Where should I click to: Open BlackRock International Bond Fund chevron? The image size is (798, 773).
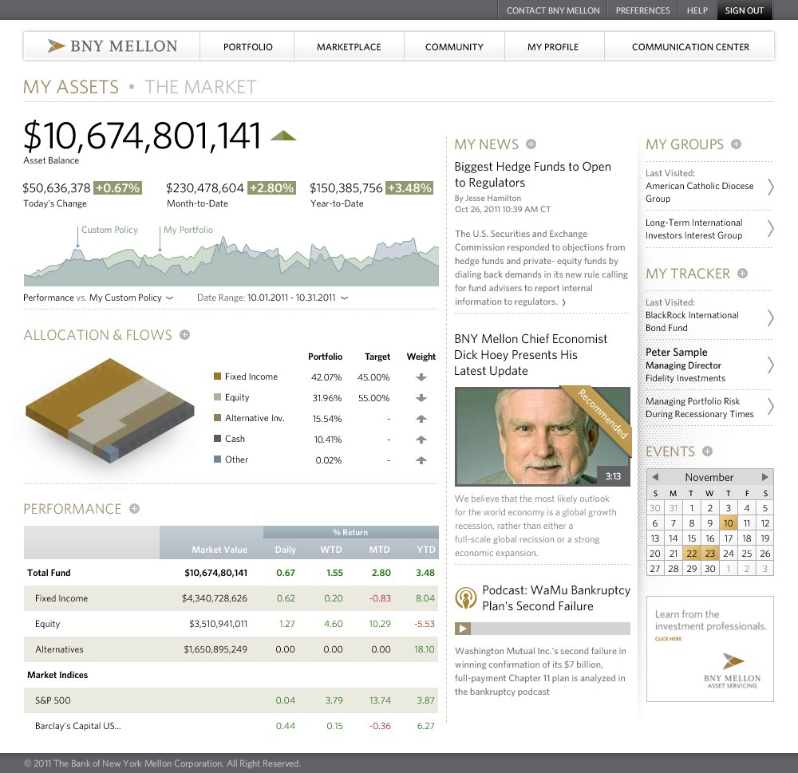point(771,318)
